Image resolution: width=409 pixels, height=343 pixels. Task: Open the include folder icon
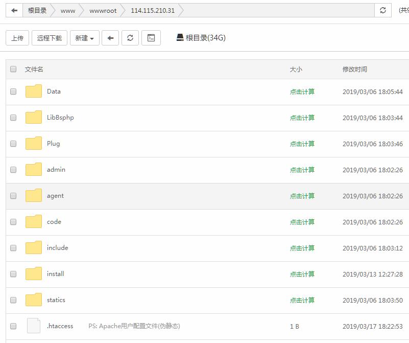pos(34,248)
